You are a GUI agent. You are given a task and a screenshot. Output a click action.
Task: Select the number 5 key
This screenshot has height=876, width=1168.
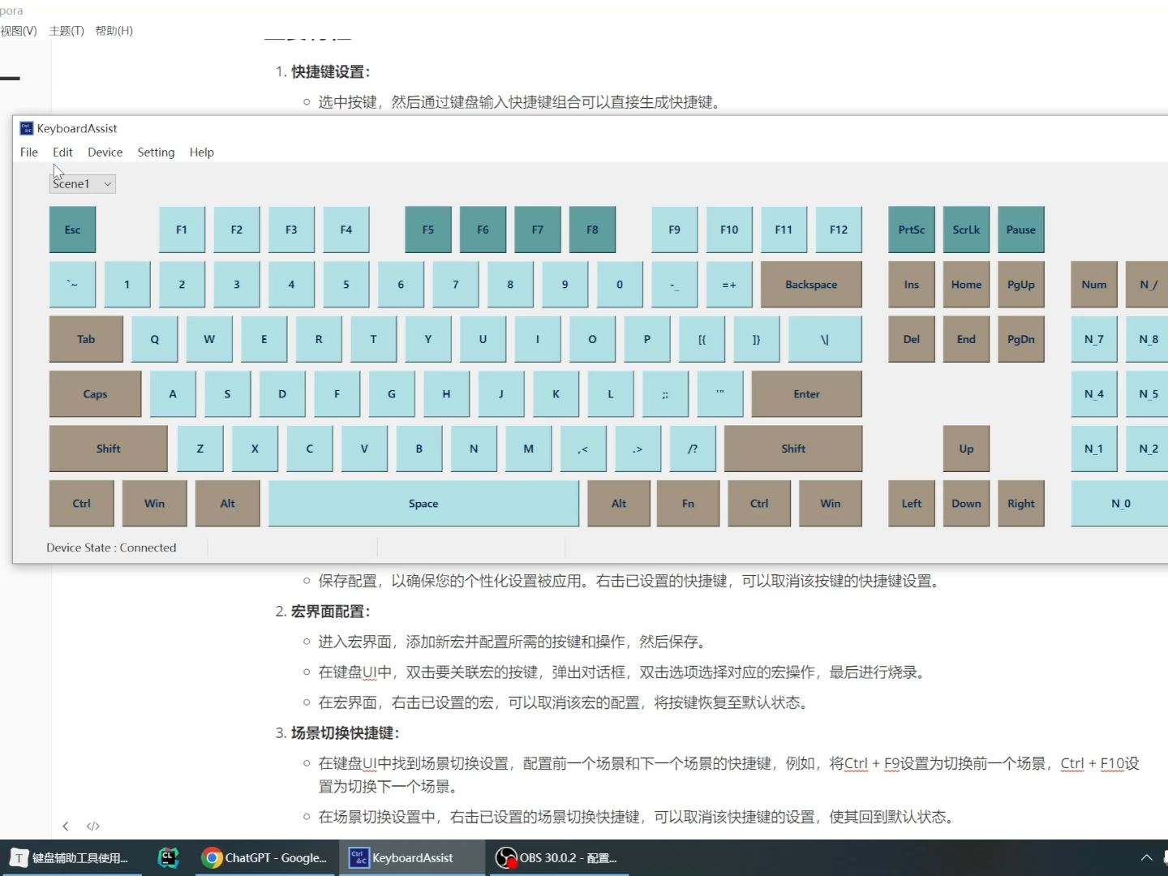(x=346, y=285)
